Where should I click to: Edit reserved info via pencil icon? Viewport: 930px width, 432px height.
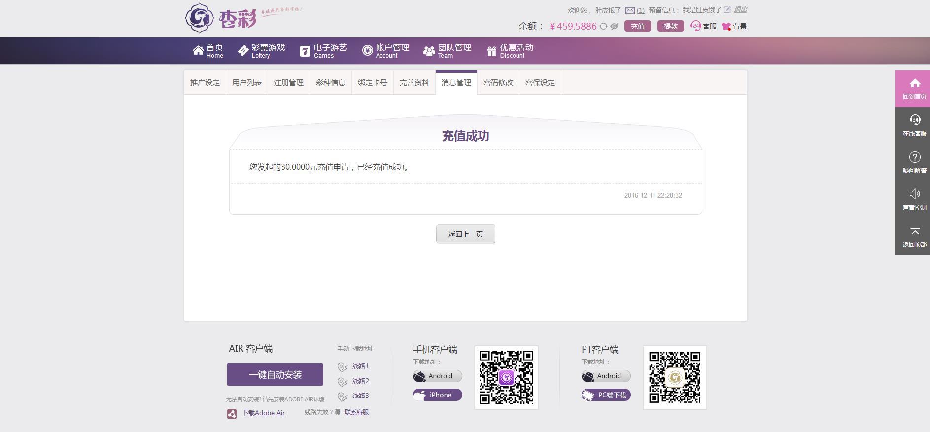727,10
